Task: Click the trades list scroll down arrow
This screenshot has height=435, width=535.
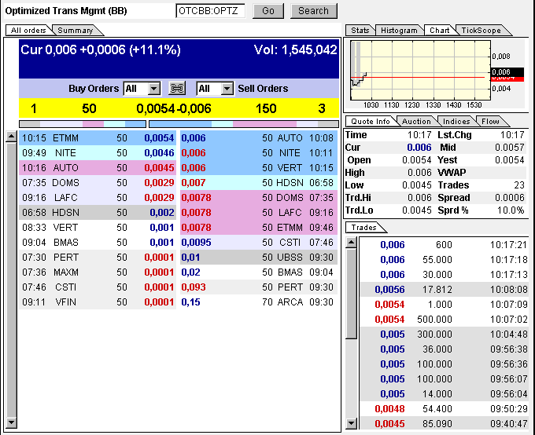Action: pos(351,423)
